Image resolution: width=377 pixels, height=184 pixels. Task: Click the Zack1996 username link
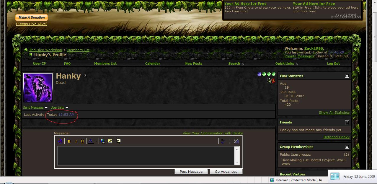point(314,48)
